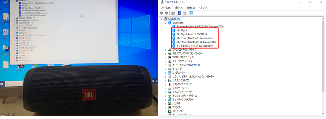Select the JBL Flip 5 Avrcp トランスポート entry

pyautogui.click(x=192, y=34)
